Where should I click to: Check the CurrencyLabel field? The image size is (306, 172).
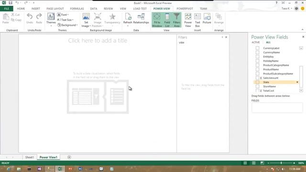[x=257, y=48]
